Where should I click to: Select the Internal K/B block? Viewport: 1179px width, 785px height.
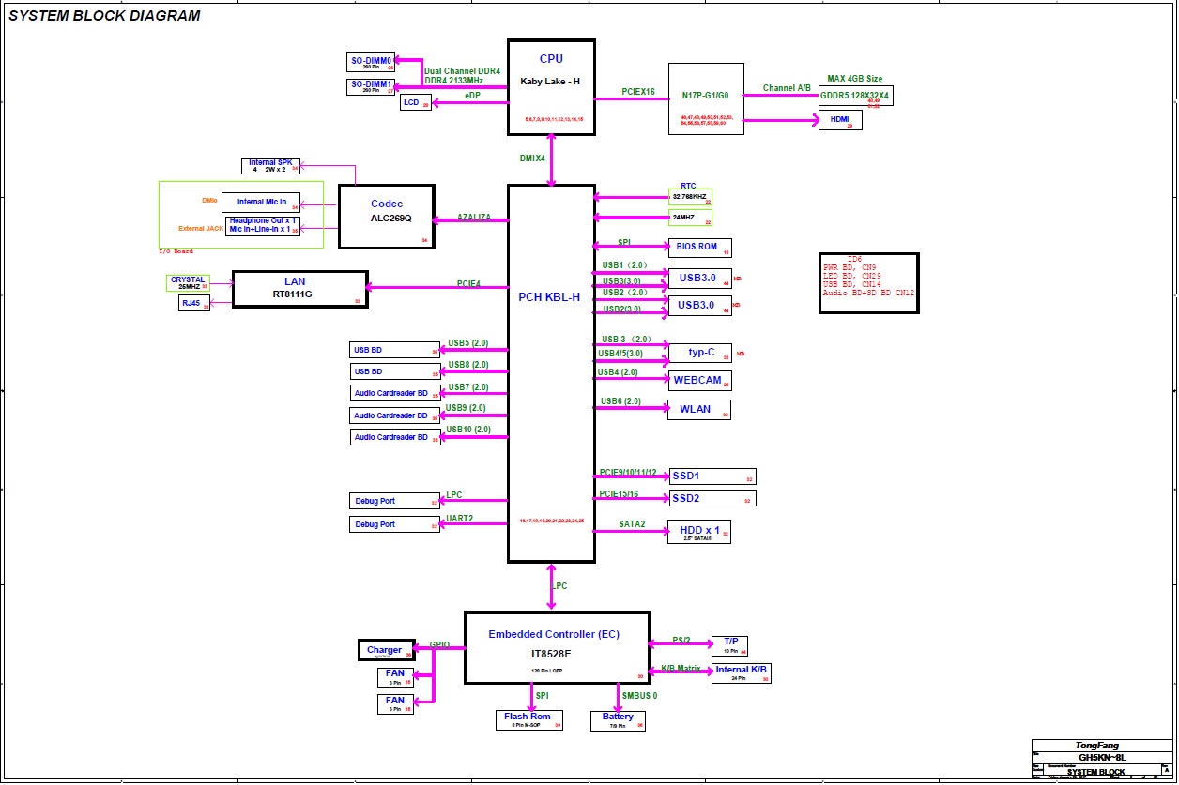(742, 672)
